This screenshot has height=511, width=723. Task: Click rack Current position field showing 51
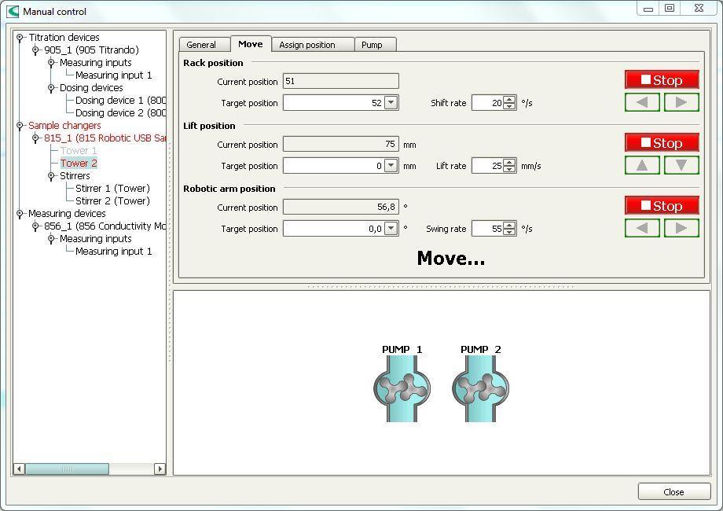(x=341, y=81)
